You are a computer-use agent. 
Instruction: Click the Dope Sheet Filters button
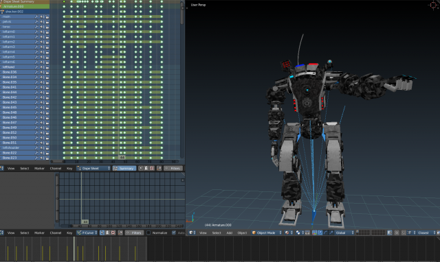tap(173, 168)
